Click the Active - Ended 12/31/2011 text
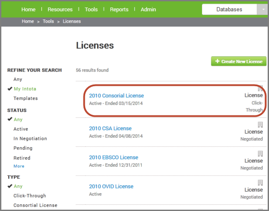 [115, 165]
